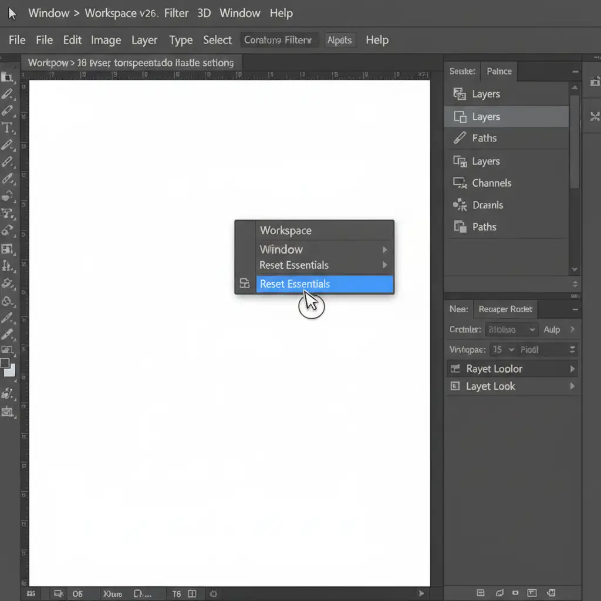
Task: Click the Channels icon in the panel list
Action: 460,183
